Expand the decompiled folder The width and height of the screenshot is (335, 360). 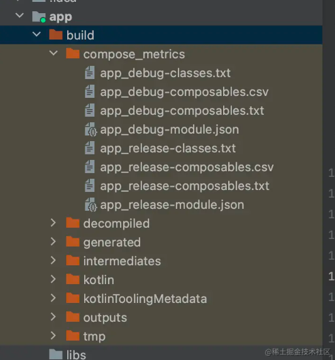click(x=53, y=223)
